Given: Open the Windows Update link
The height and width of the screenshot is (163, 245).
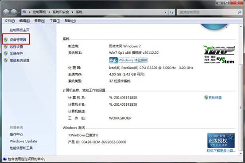Looking at the screenshot, I should pyautogui.click(x=23, y=141).
